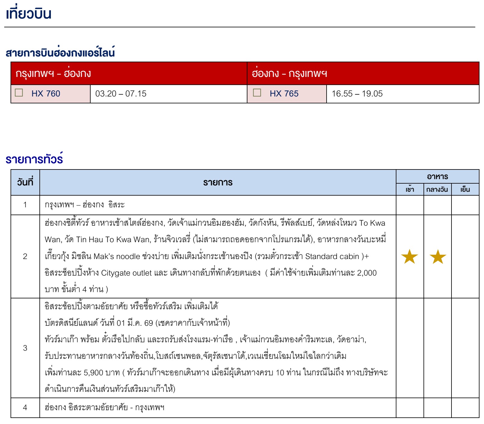Click the วันที่ column header
This screenshot has width=484, height=424.
point(25,182)
